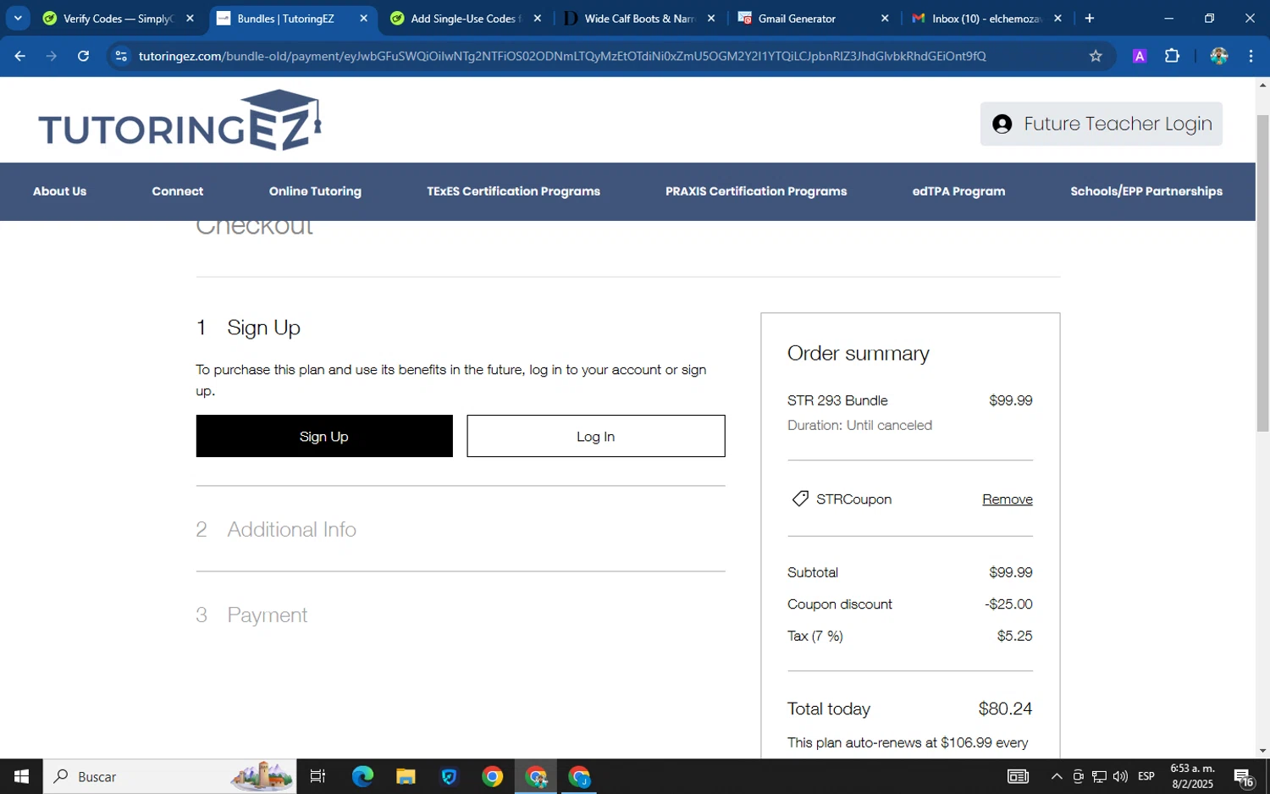Viewport: 1270px width, 794px height.
Task: Close the Bundles TutoringEZ tab
Action: (x=364, y=18)
